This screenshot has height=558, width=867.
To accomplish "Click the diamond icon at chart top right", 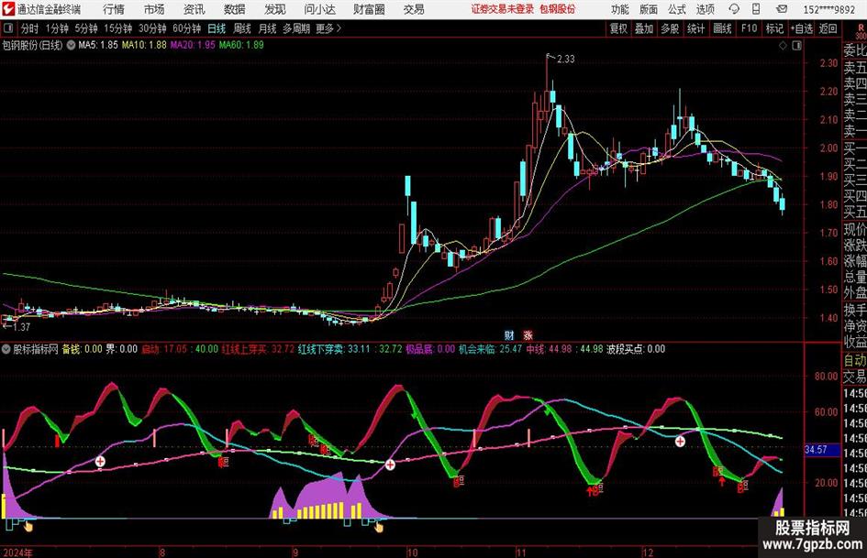I will tap(783, 46).
